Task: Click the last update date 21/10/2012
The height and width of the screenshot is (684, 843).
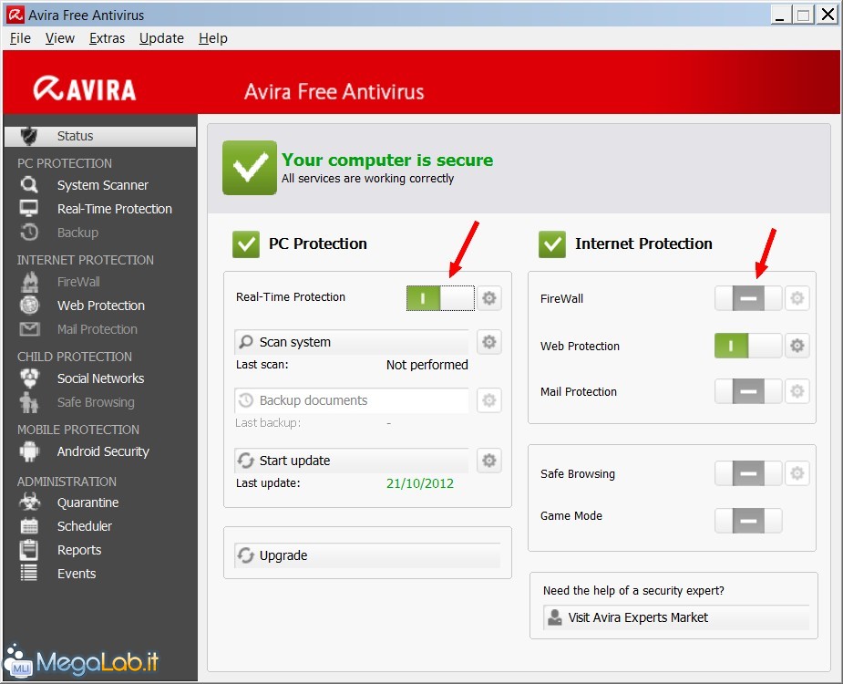Action: tap(420, 482)
